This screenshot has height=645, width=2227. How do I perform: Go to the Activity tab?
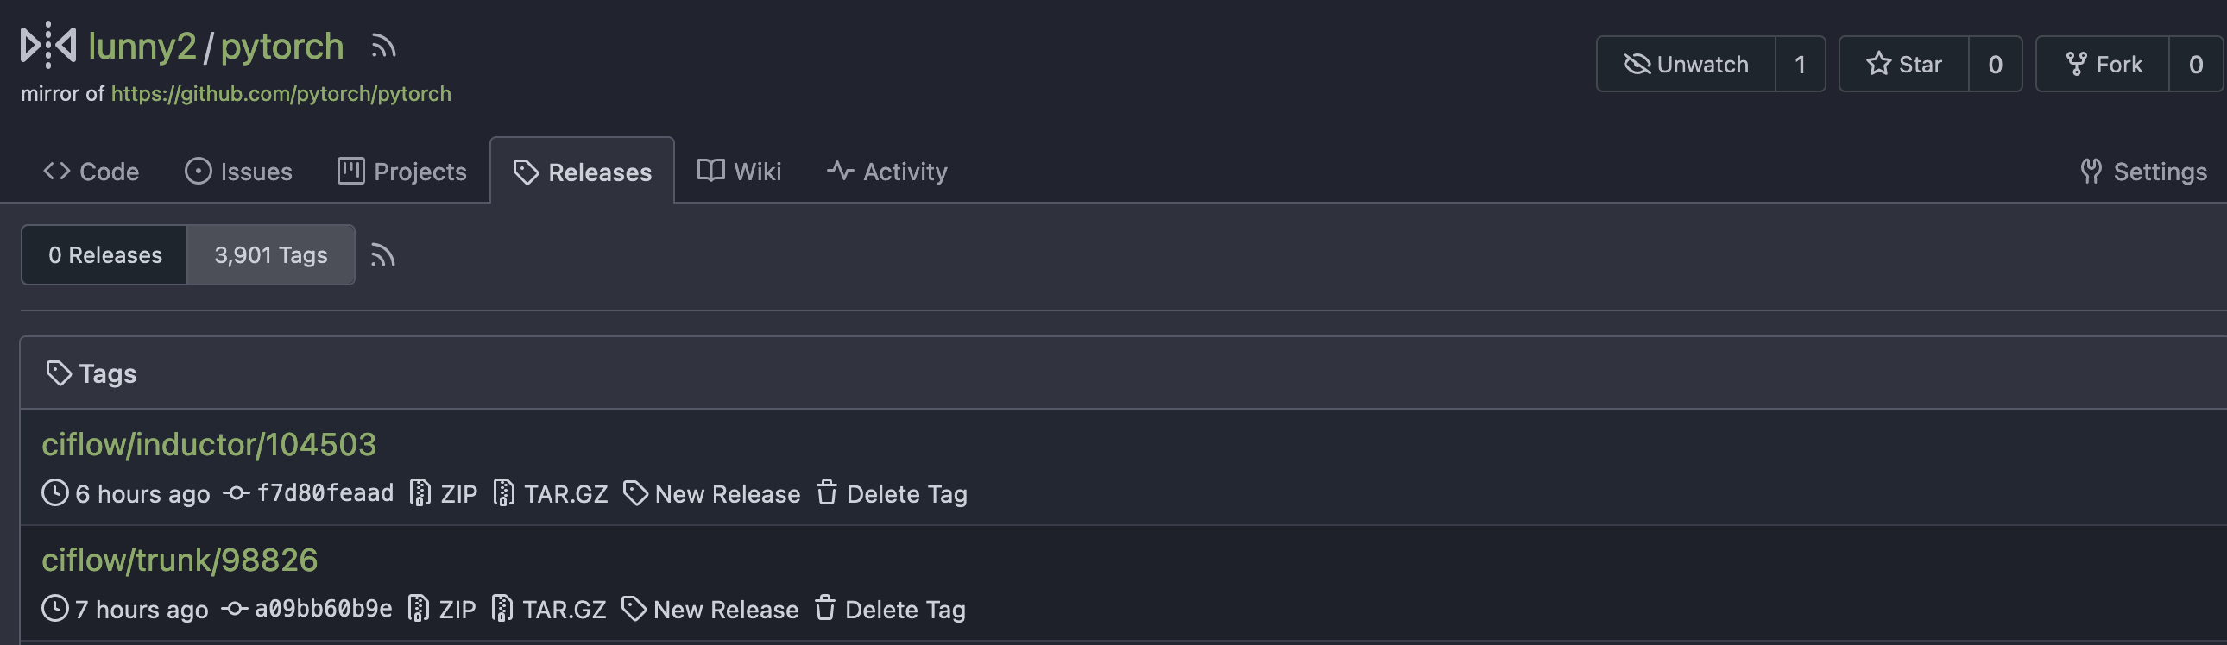point(887,171)
